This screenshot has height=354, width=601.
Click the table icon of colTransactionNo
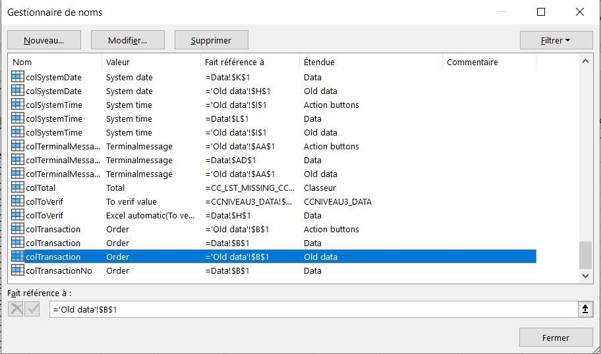tap(18, 270)
